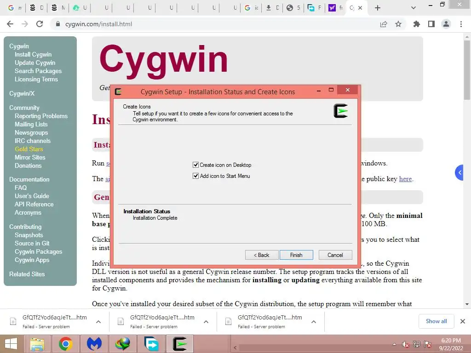
Task: Open API Reference sidebar link
Action: tap(34, 204)
